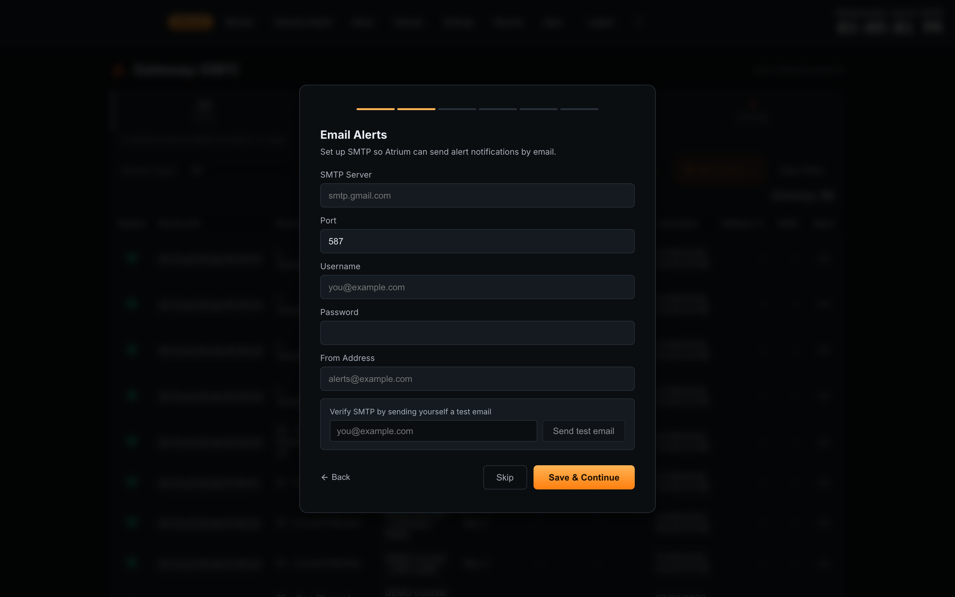
Task: Click the second highlighted progress segment
Action: pyautogui.click(x=416, y=109)
